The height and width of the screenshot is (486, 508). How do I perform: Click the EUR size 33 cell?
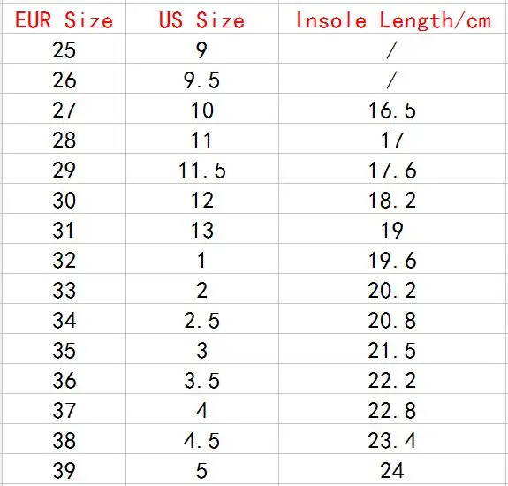tap(64, 289)
